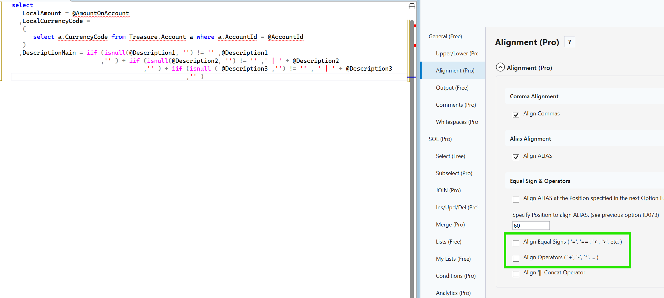Collapse the Alignment (Pro) section chevron
Screen dimensions: 664x298
(x=500, y=68)
